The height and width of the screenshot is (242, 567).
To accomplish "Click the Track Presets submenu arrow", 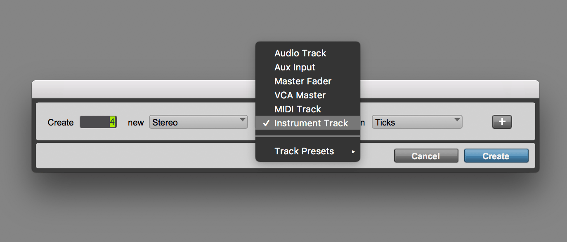I will pyautogui.click(x=353, y=151).
